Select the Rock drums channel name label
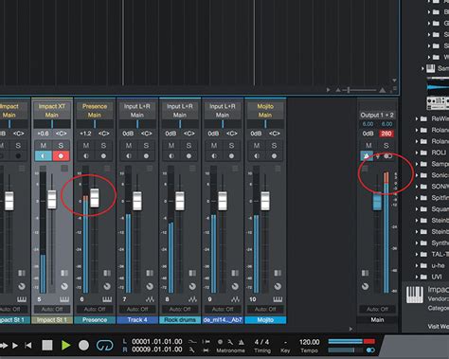Viewport: 449px width, 359px height. [x=180, y=320]
